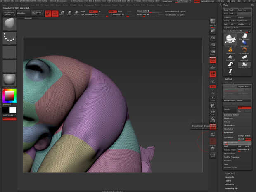Click the Frame mesh icon

point(213,98)
